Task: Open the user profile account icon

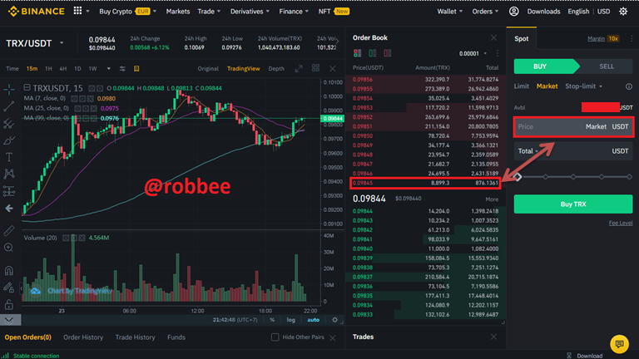Action: [514, 12]
